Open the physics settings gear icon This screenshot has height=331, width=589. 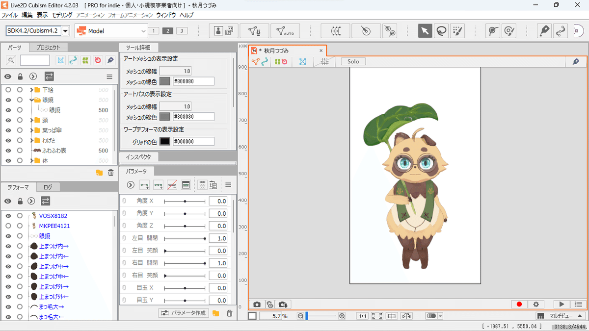click(536, 305)
